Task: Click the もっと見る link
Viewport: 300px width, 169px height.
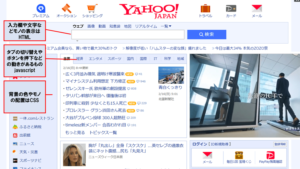Action: [75, 133]
